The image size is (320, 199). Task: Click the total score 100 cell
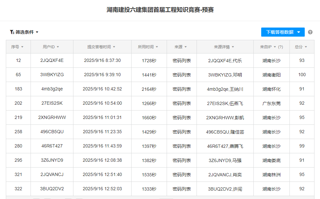[x=302, y=75]
